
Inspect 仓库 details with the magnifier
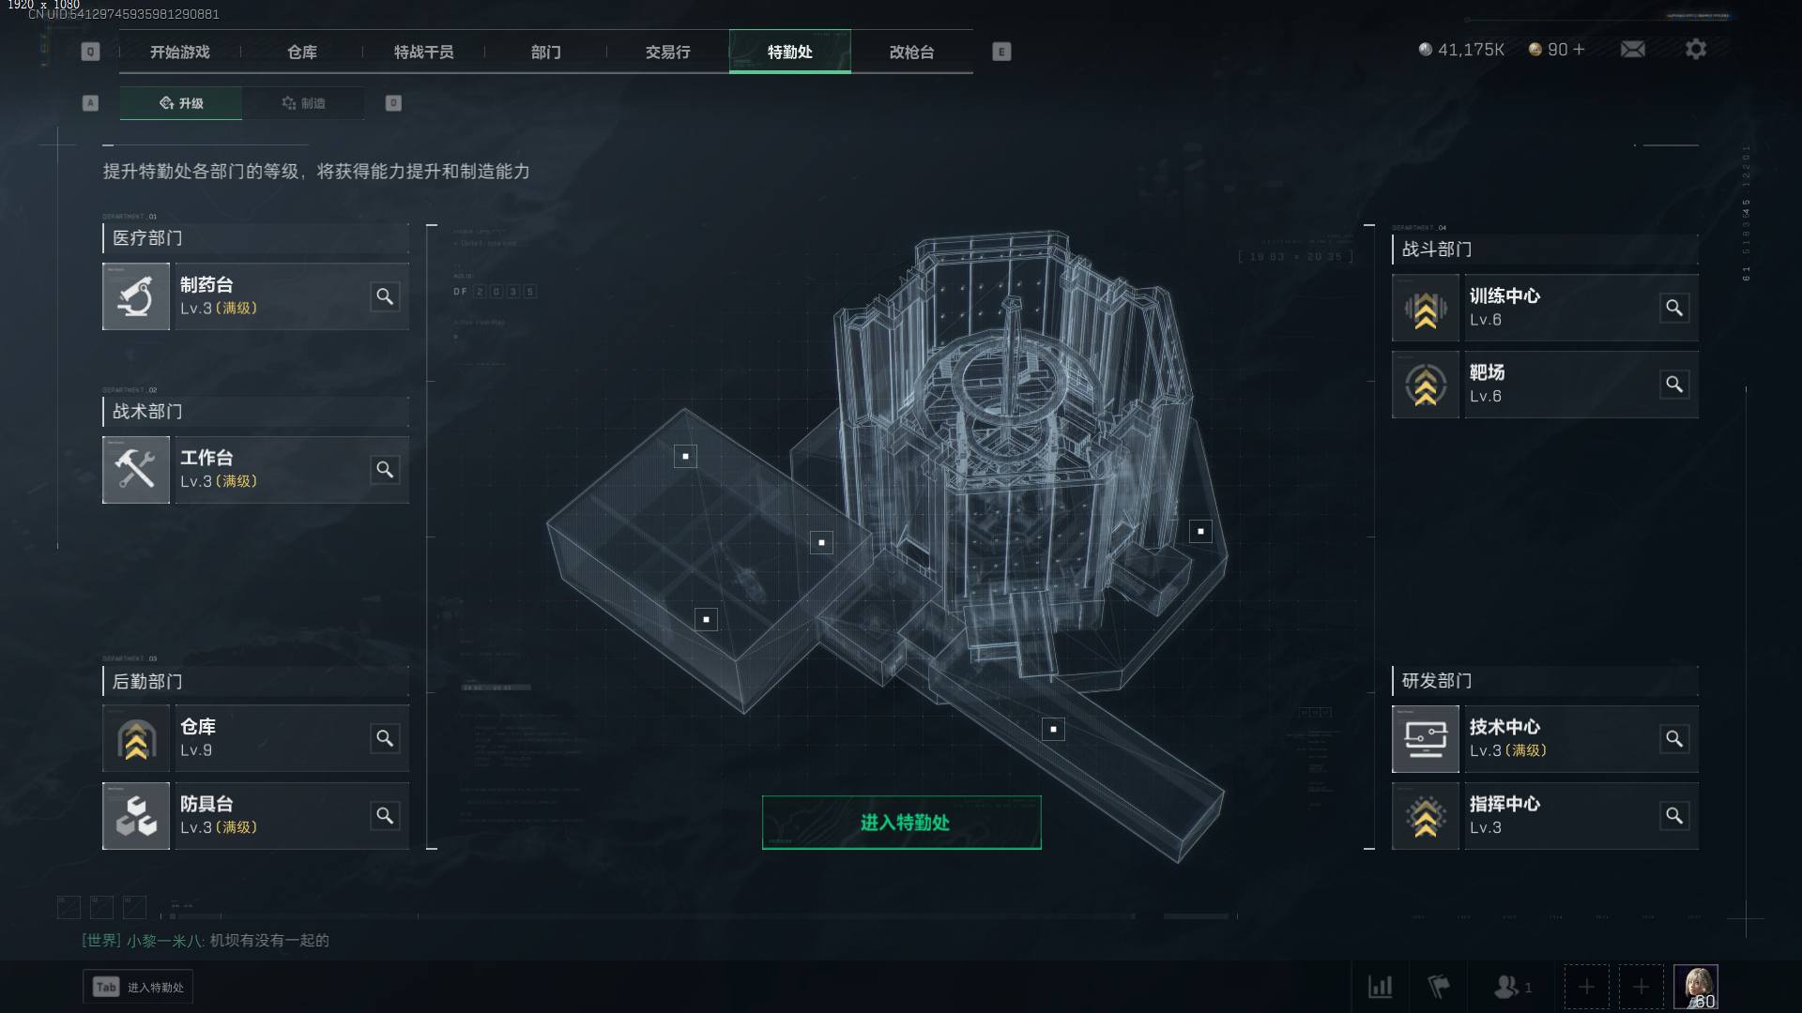[x=385, y=738]
